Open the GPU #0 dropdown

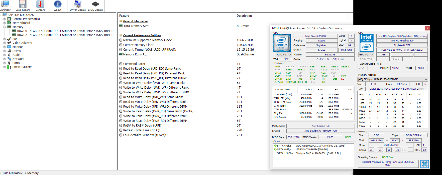coord(366,54)
